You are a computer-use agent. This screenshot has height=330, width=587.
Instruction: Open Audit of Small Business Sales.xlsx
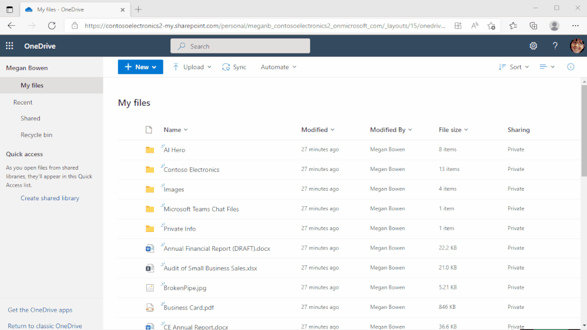210,268
